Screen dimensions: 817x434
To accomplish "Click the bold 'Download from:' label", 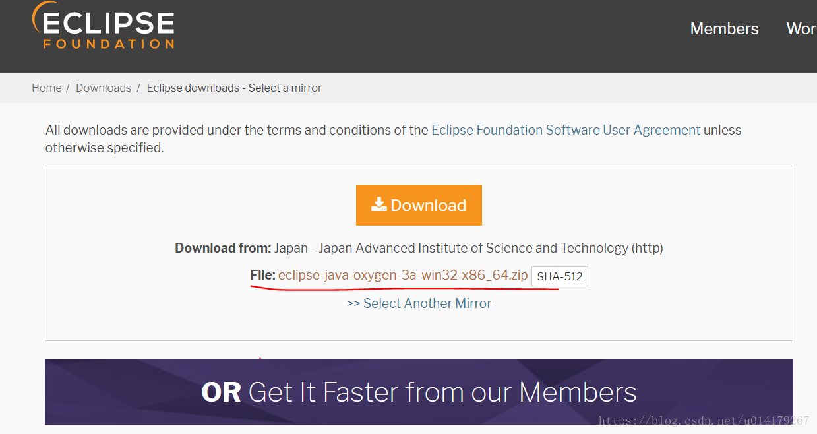I will pyautogui.click(x=223, y=248).
